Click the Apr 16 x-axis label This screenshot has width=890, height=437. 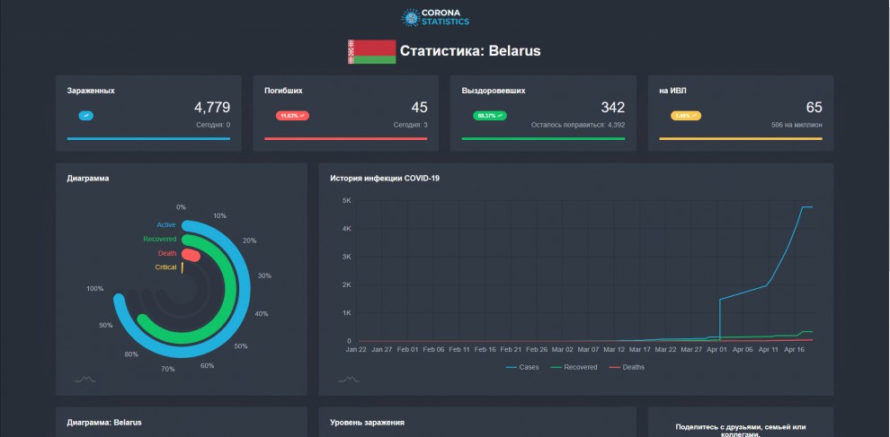click(795, 350)
